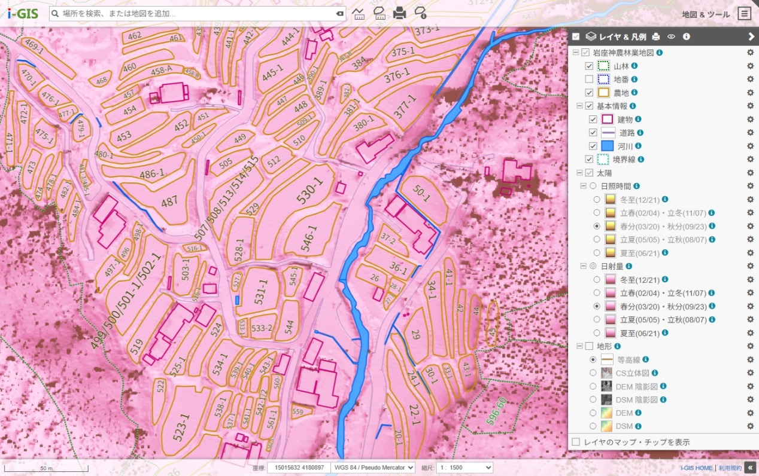Click the 建物 magenta outline swatch

click(607, 120)
